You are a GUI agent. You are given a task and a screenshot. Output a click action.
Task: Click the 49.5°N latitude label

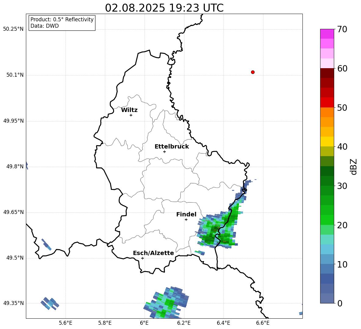(x=15, y=258)
